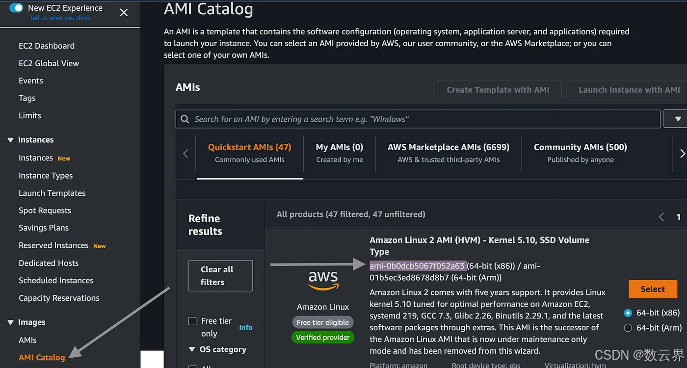Open Instance Types
The image size is (687, 368).
click(x=46, y=176)
